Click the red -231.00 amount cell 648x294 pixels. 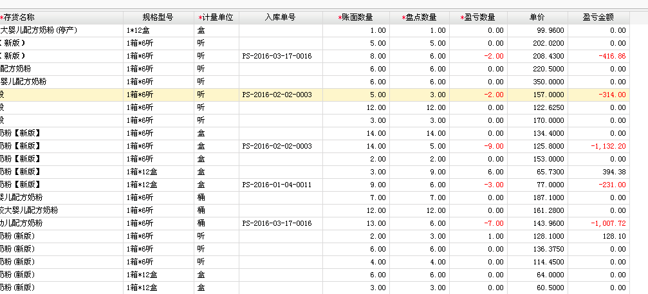599,185
